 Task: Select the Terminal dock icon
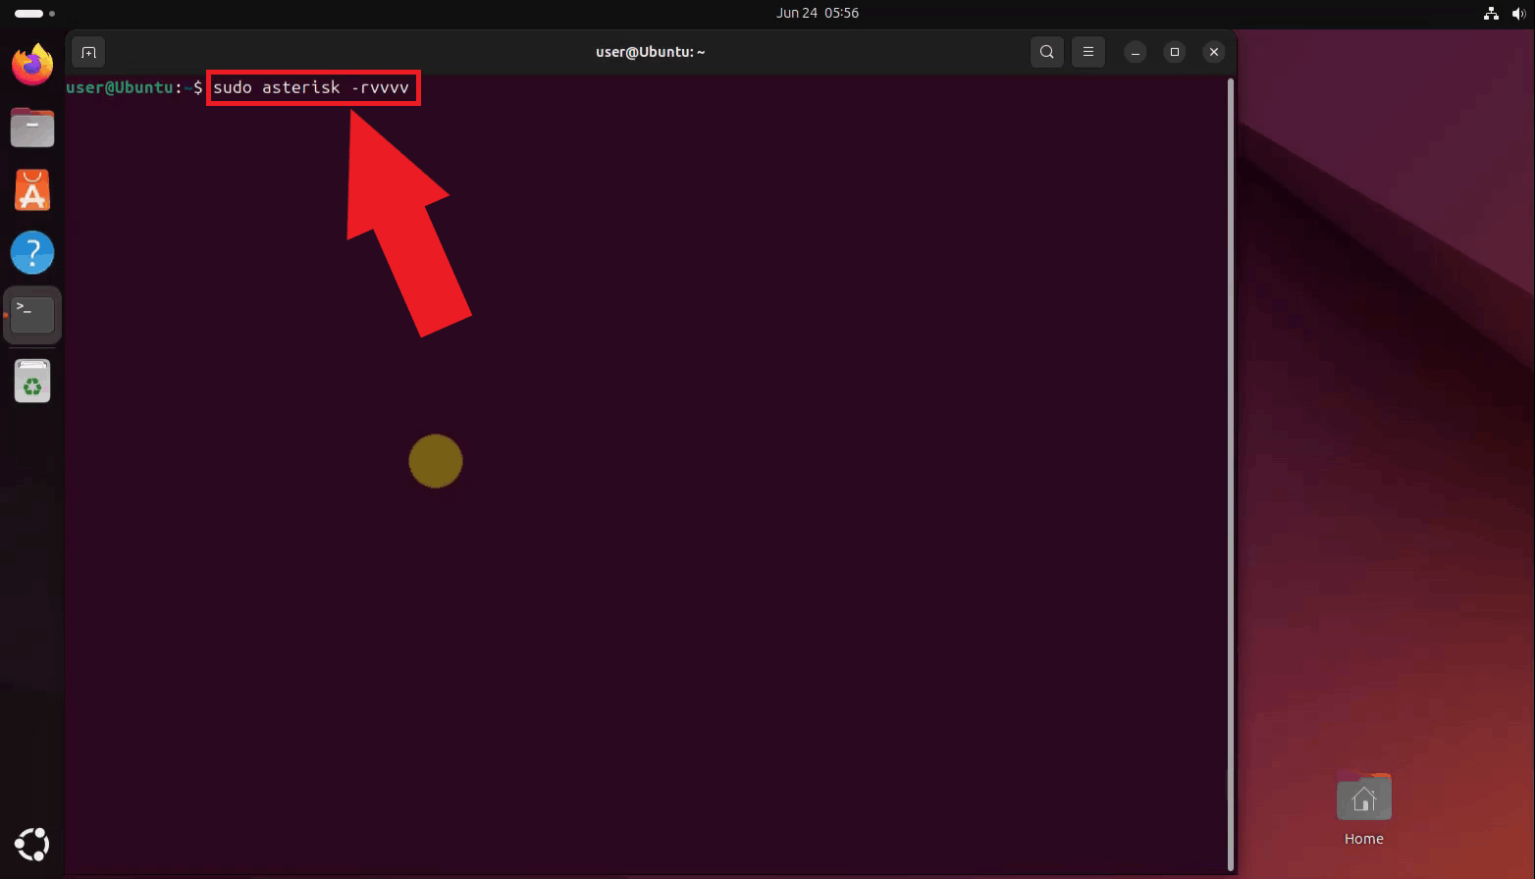tap(32, 315)
